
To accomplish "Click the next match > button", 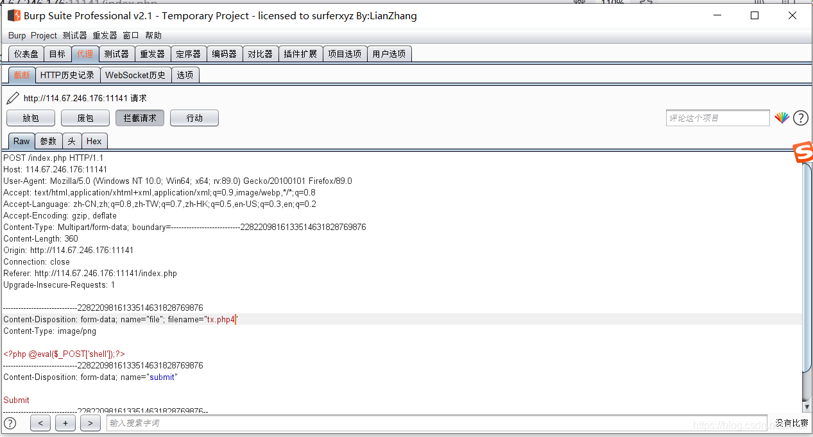I will (x=90, y=423).
